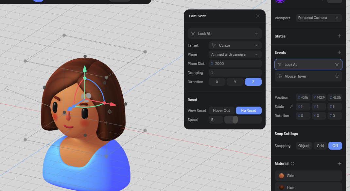The image size is (350, 191).
Task: Choose Hover Out view reset
Action: tap(221, 110)
